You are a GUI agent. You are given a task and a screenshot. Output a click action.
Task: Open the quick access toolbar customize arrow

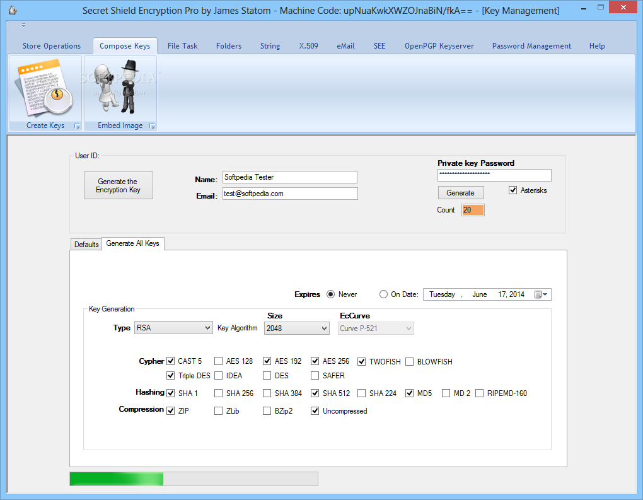(x=23, y=25)
